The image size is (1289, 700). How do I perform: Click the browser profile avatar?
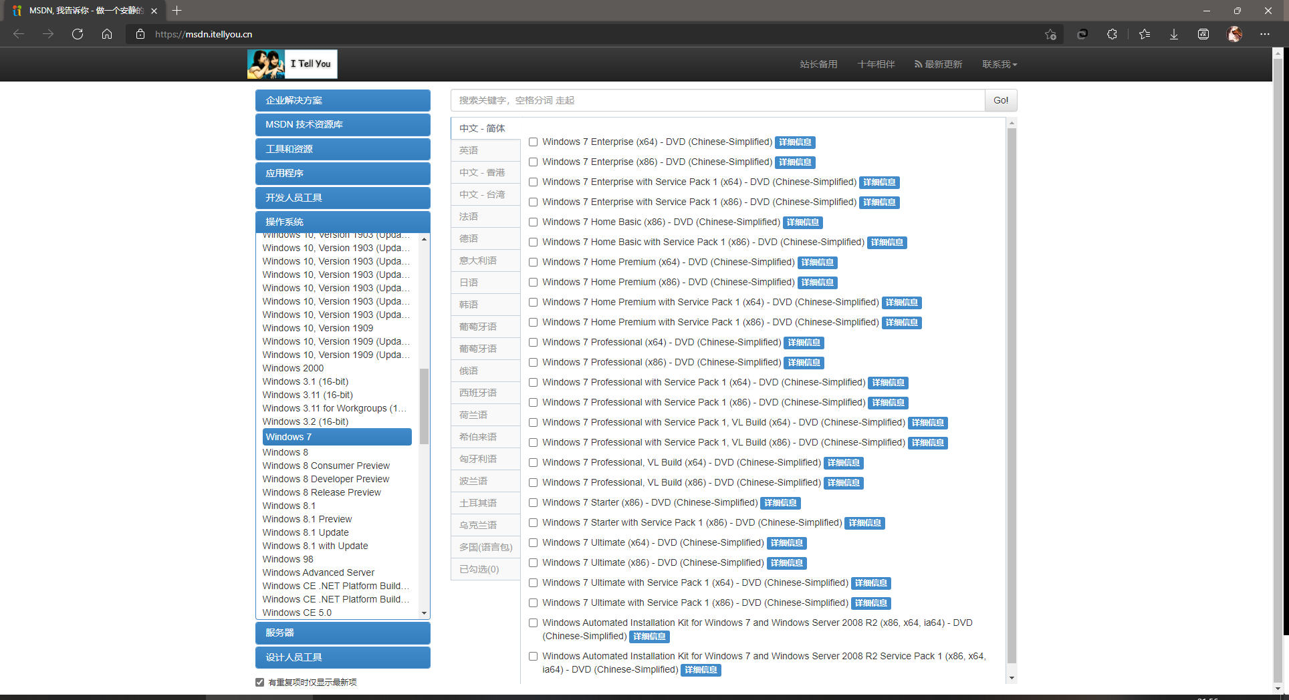[x=1235, y=34]
